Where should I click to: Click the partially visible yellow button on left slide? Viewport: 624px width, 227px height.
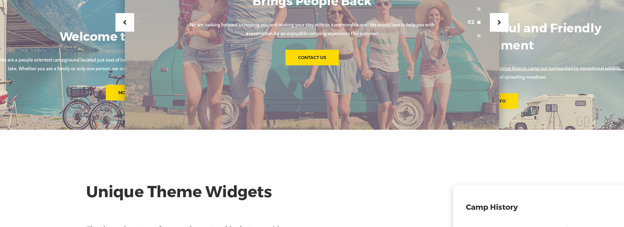click(x=115, y=93)
